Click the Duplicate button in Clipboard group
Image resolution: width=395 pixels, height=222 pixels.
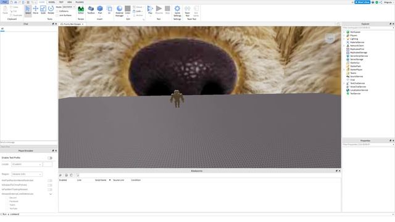point(16,15)
